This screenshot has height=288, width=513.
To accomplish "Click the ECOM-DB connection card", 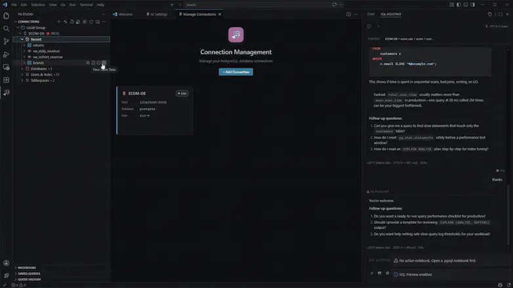I will (155, 111).
